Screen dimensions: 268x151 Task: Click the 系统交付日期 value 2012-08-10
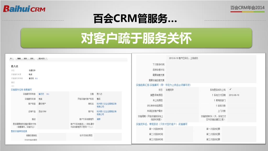pos(234,95)
